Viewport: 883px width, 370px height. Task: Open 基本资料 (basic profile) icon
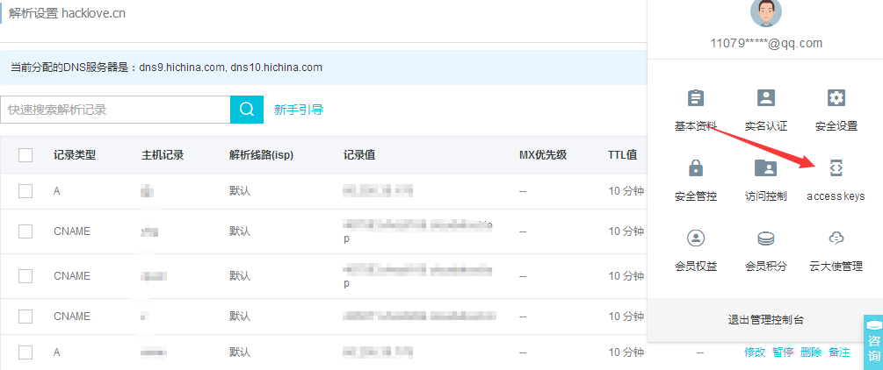[x=696, y=98]
